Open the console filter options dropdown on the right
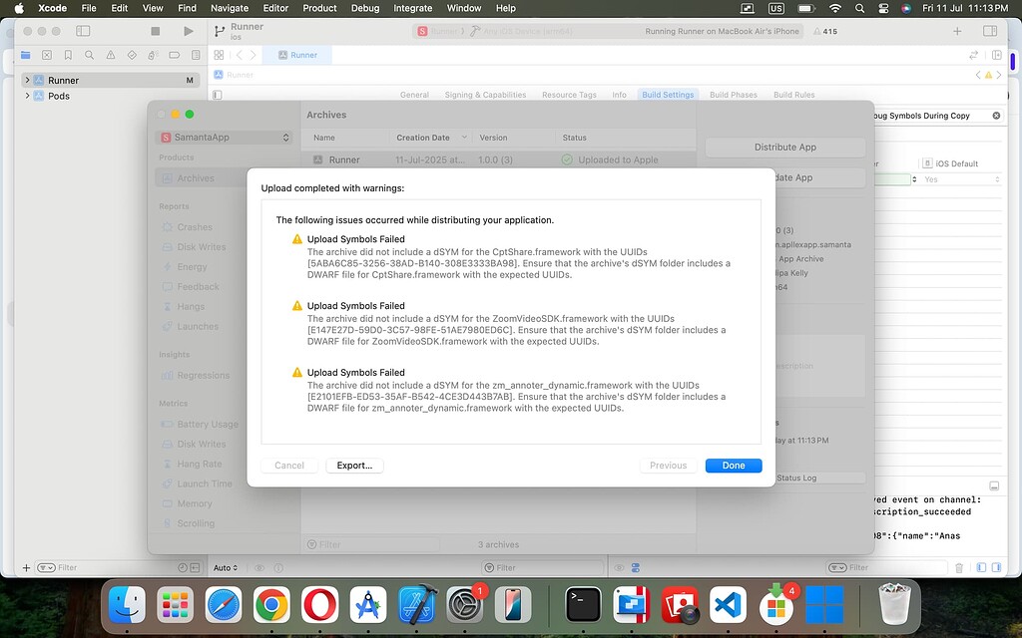Viewport: 1022px width, 638px height. click(837, 567)
